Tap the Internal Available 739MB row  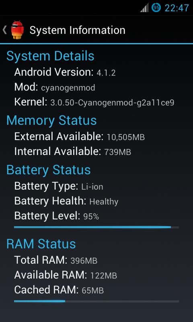pyautogui.click(x=73, y=152)
